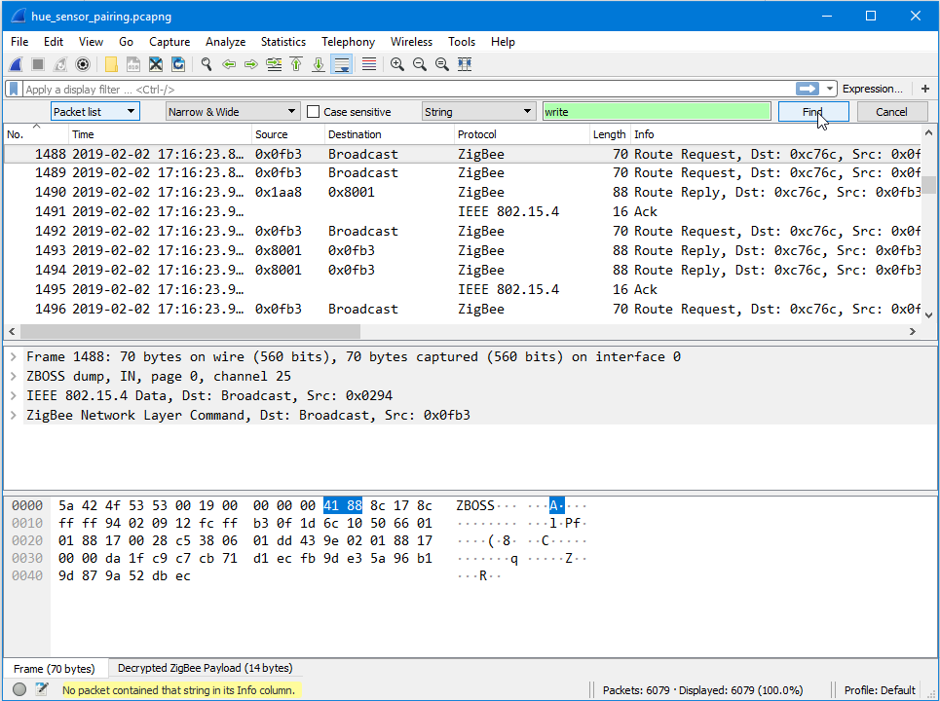Expand the Frame 1488 tree row
This screenshot has width=940, height=701.
coord(14,357)
